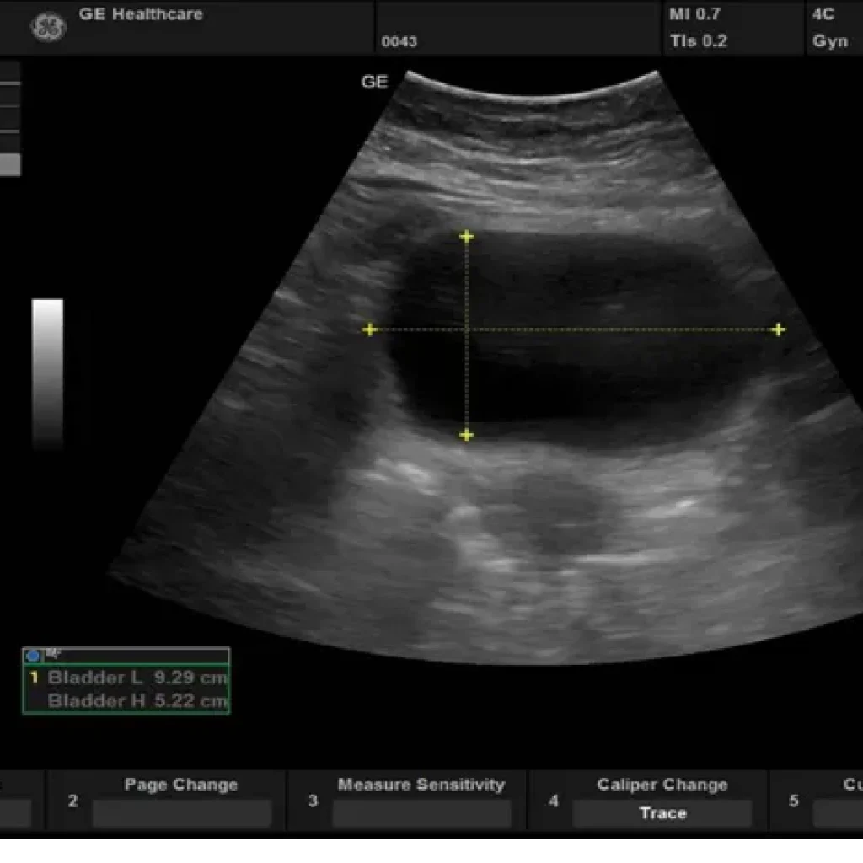The height and width of the screenshot is (863, 863).
Task: Click the softkey number 2 label
Action: 72,801
